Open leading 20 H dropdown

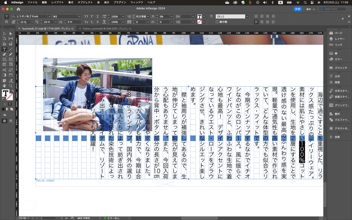click(56, 22)
